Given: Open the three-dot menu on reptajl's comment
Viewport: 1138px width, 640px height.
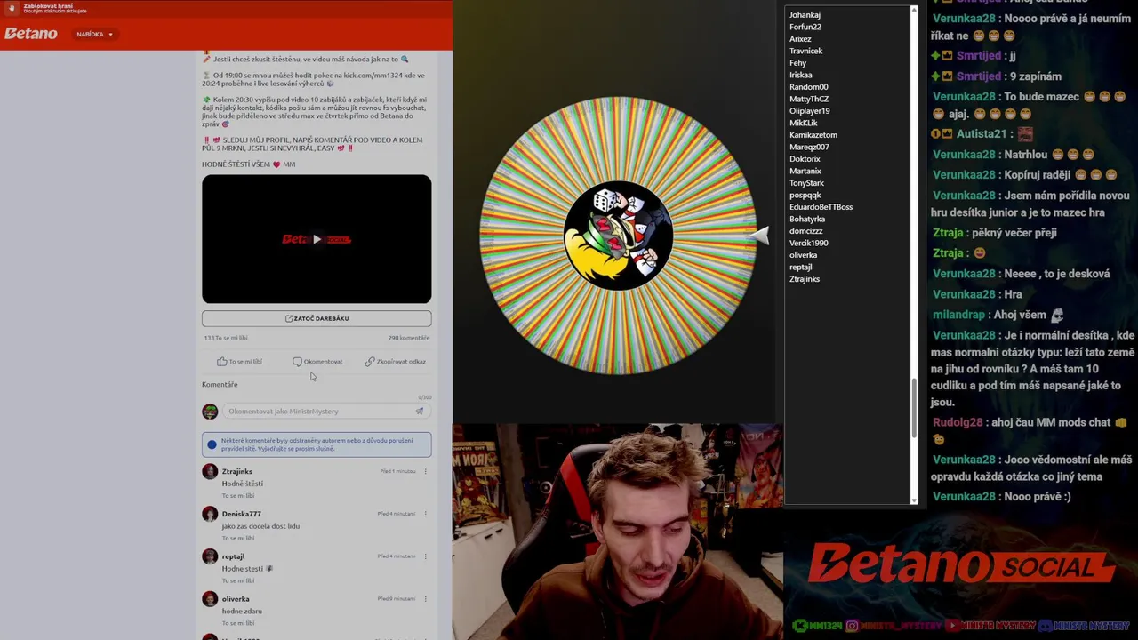Looking at the screenshot, I should pyautogui.click(x=425, y=556).
